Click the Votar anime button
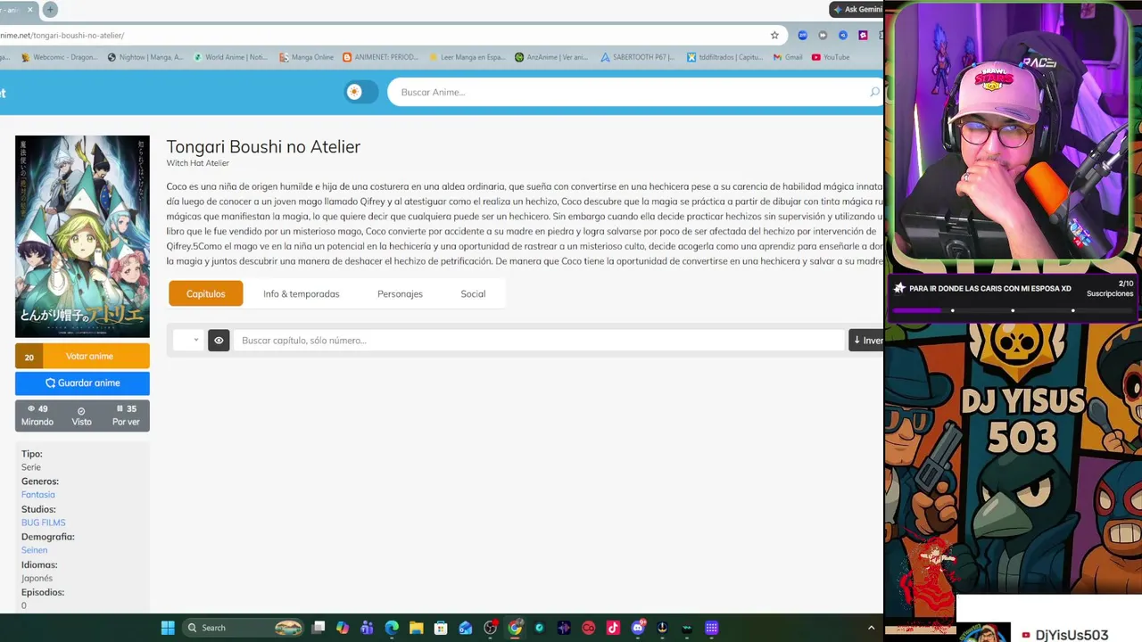The height and width of the screenshot is (642, 1142). pos(82,357)
